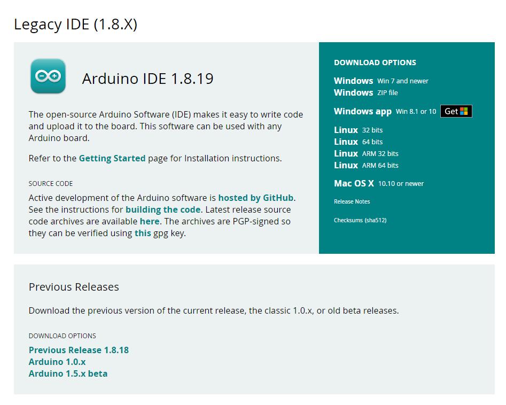This screenshot has height=405, width=506.
Task: Open Checksums (sha512) link
Action: click(360, 220)
